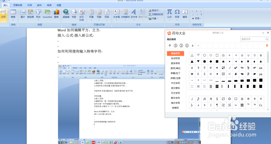Insert the pilcrow ¶ symbol

coord(217,105)
